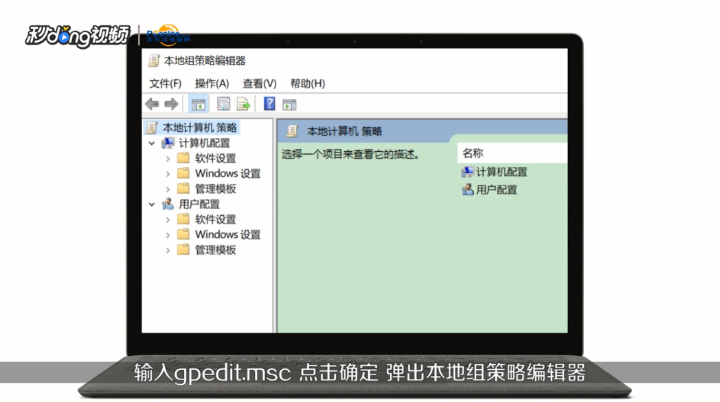Viewport: 720px width, 402px height.
Task: Click the 本地计算机 策略 scroll icon in tree
Action: coord(152,127)
